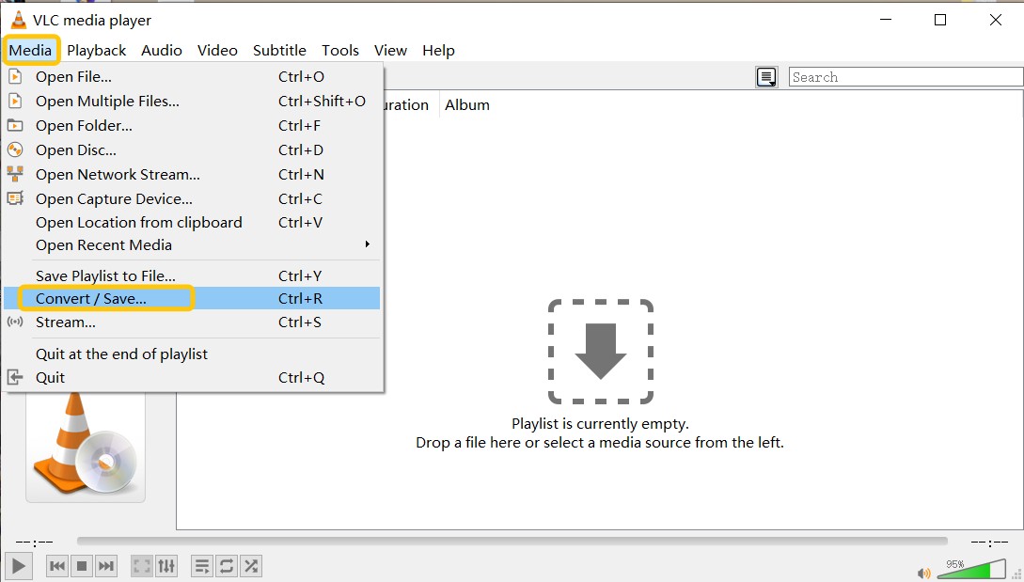Click the Open Capture Device icon
Image resolution: width=1024 pixels, height=582 pixels.
tap(16, 198)
